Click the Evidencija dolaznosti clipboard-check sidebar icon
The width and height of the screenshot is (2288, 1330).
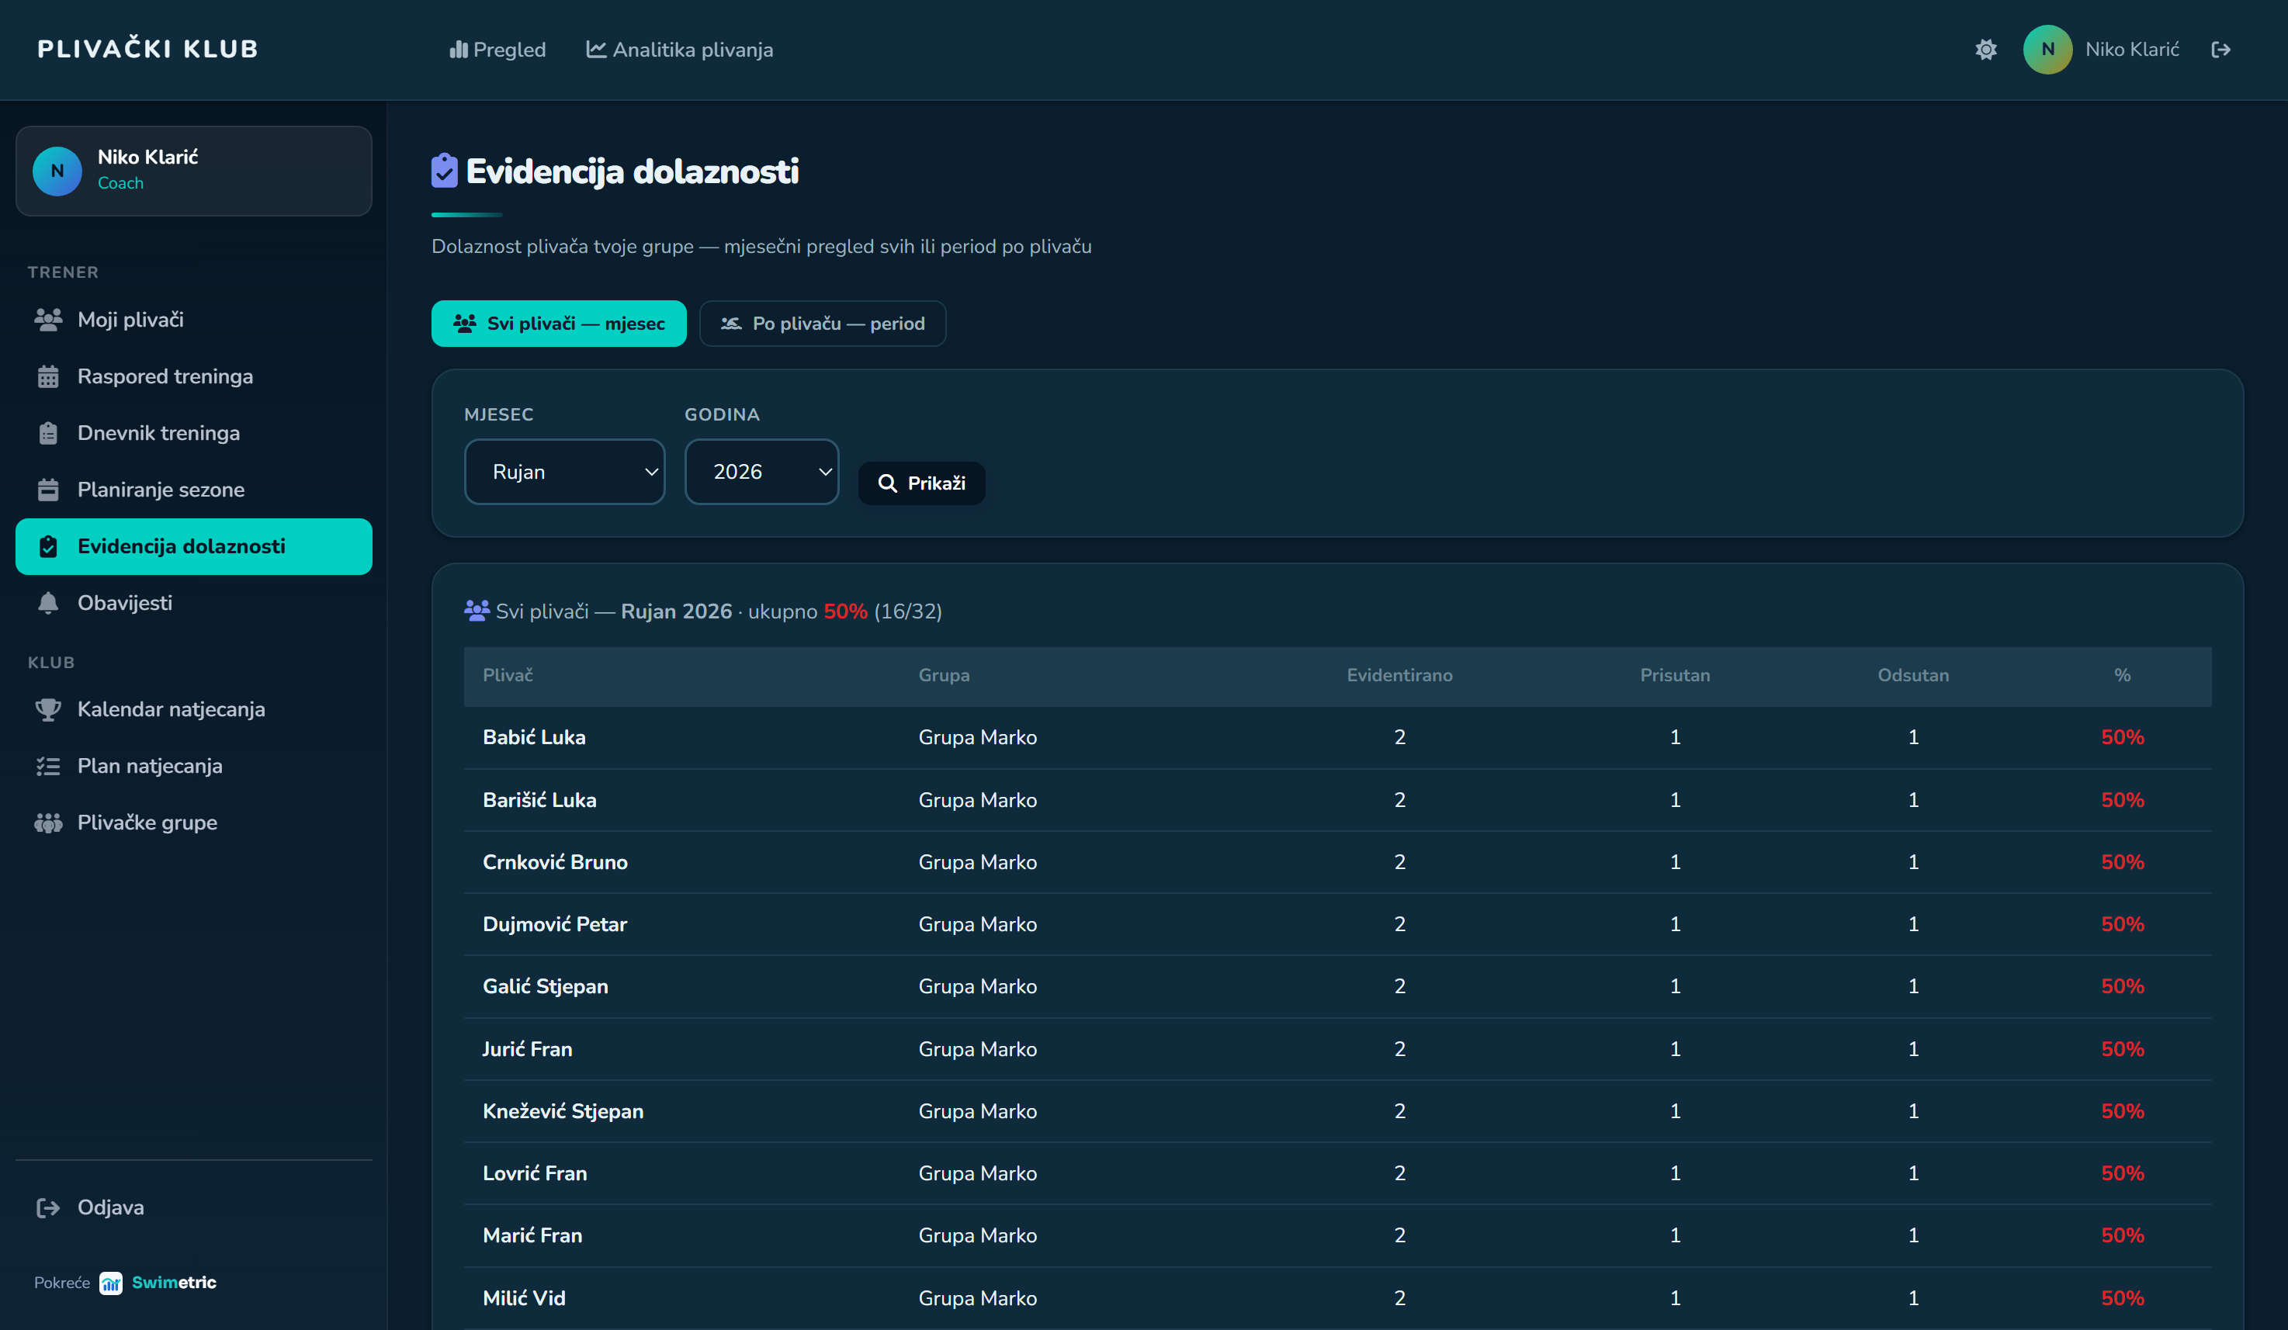[48, 546]
